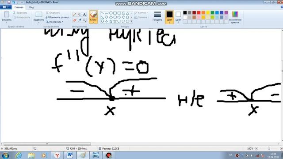Pick the yellow color swatch

point(208,13)
